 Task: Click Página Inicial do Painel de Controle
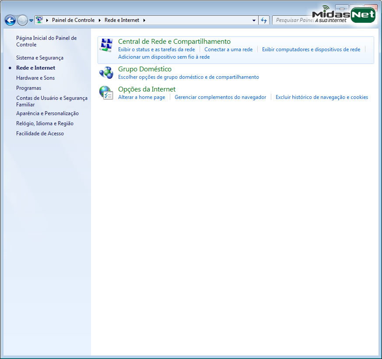click(x=46, y=41)
